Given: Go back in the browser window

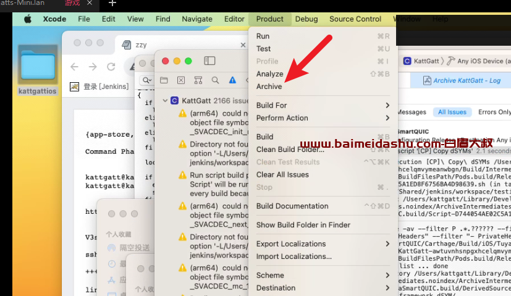Looking at the screenshot, I should click(x=75, y=67).
